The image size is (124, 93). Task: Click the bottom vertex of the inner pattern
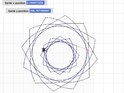click(x=60, y=75)
